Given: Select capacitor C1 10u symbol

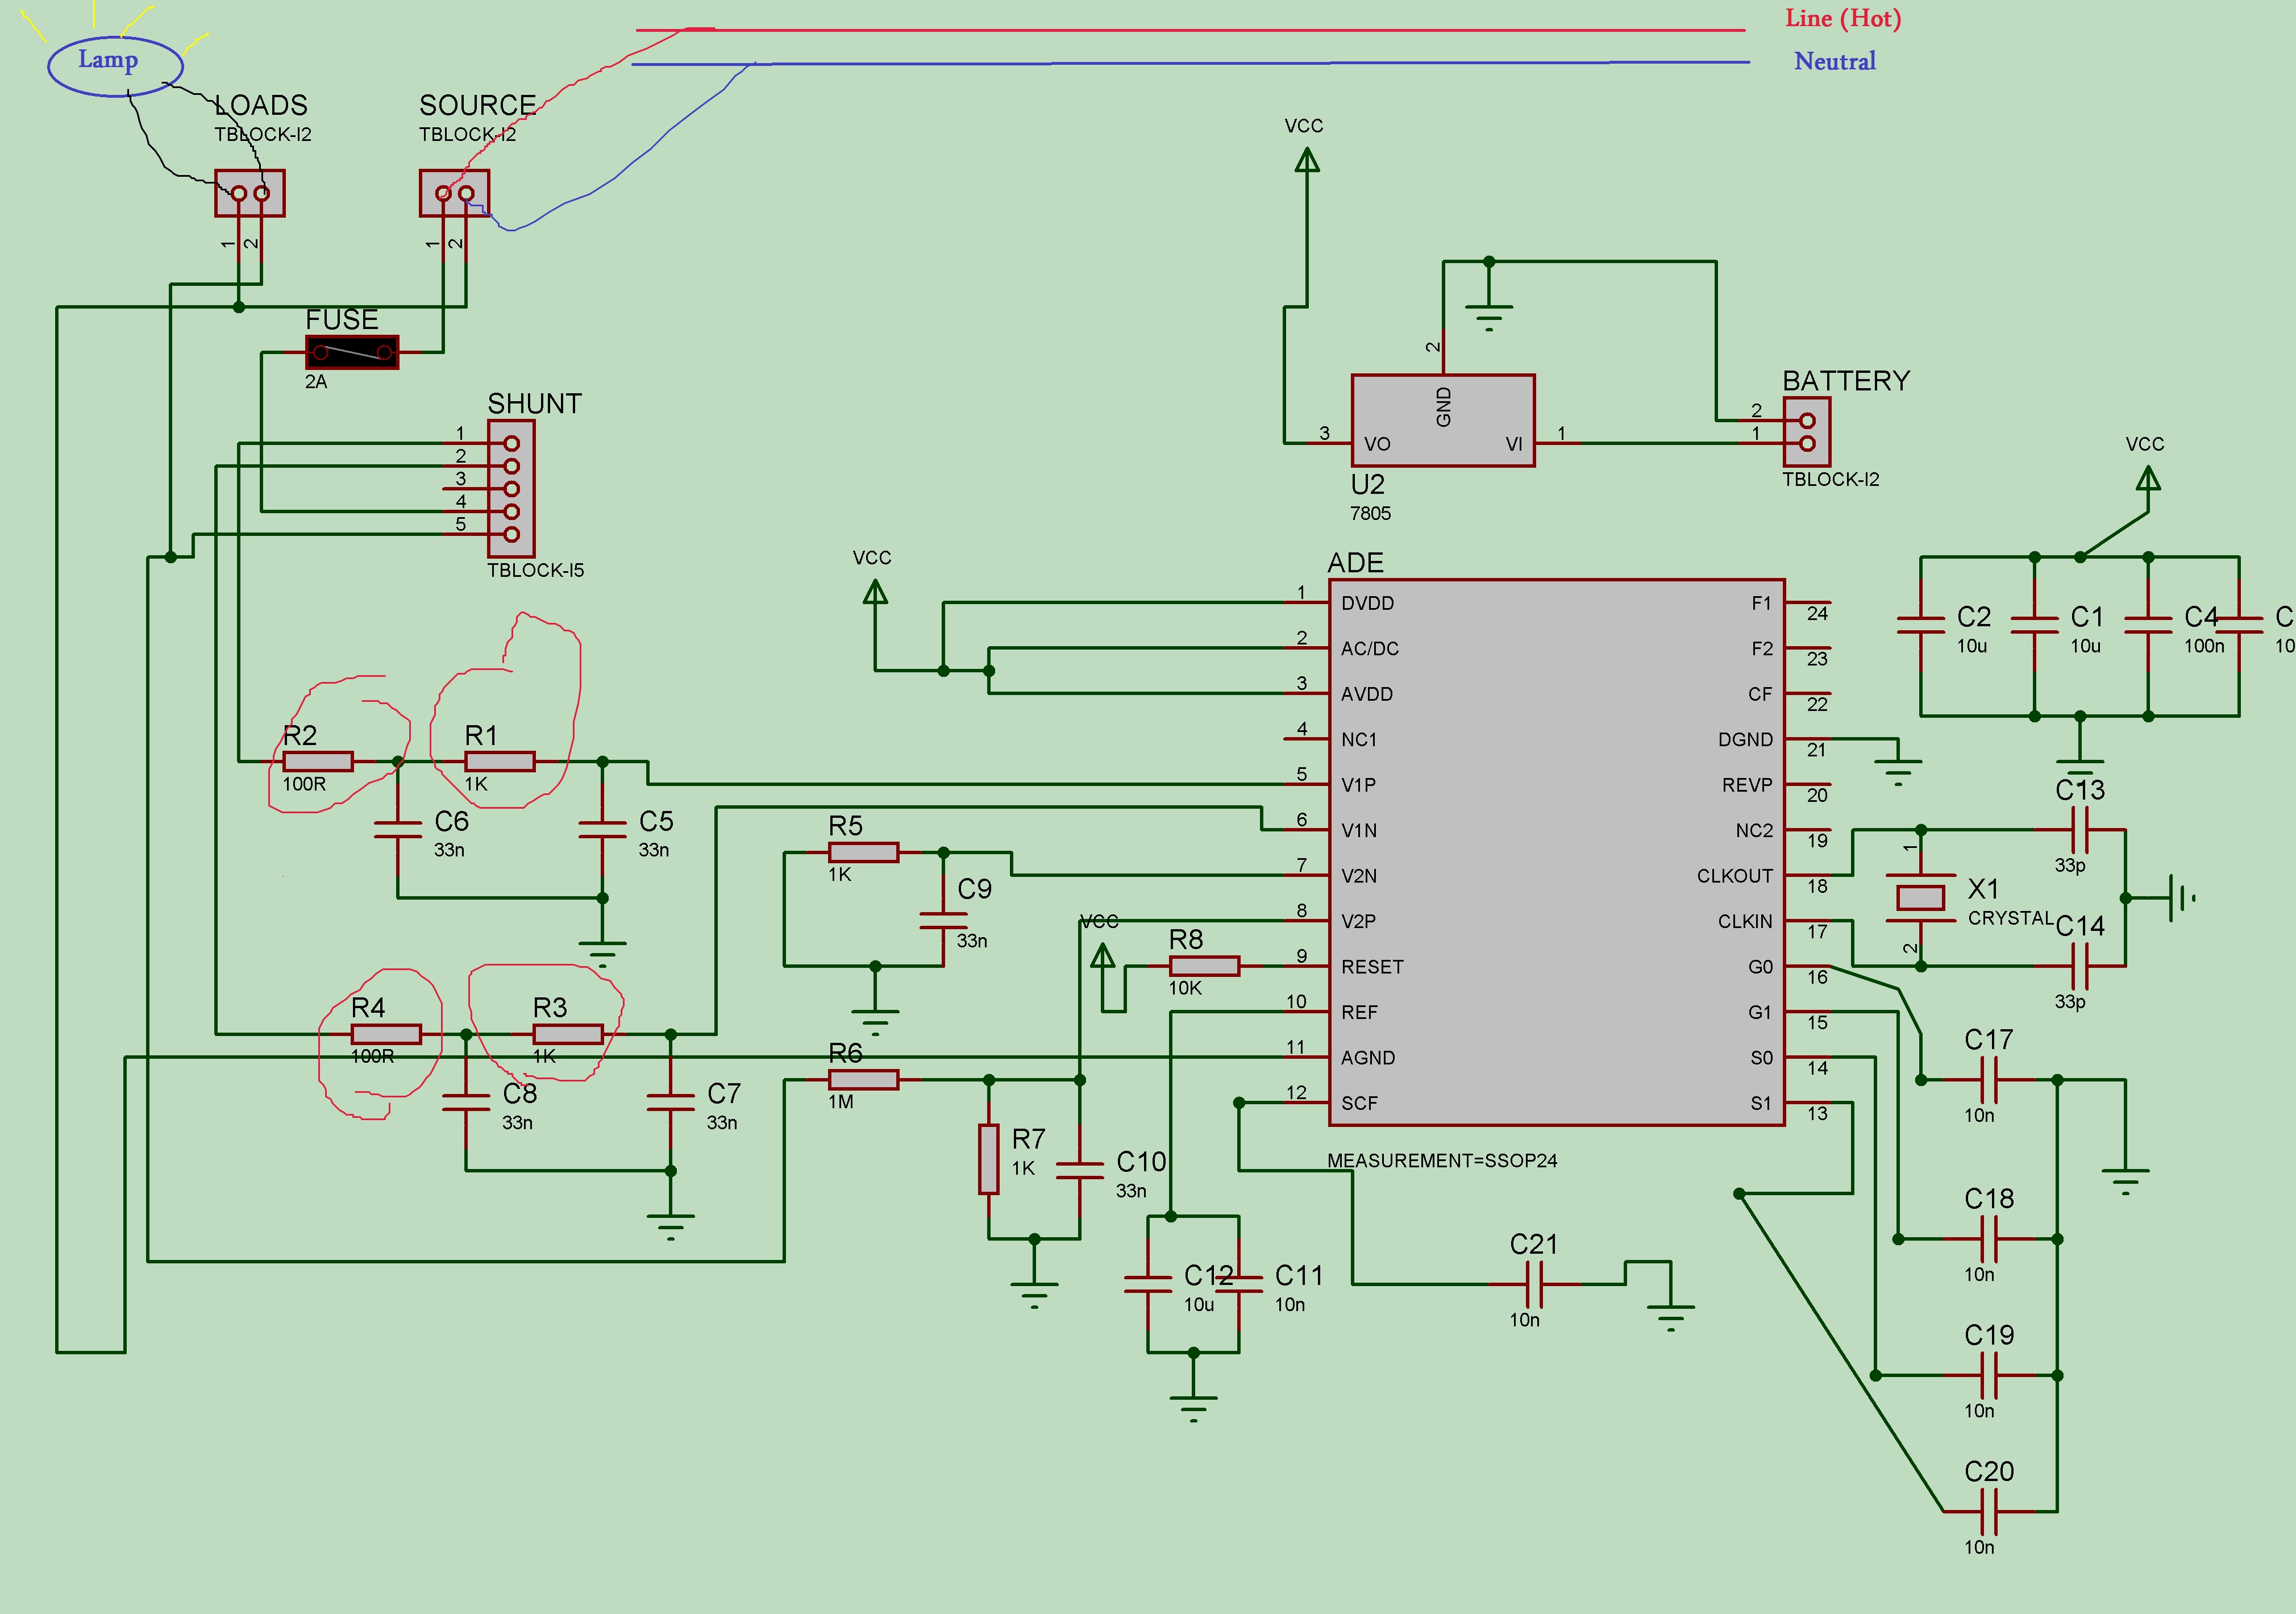Looking at the screenshot, I should point(2034,625).
